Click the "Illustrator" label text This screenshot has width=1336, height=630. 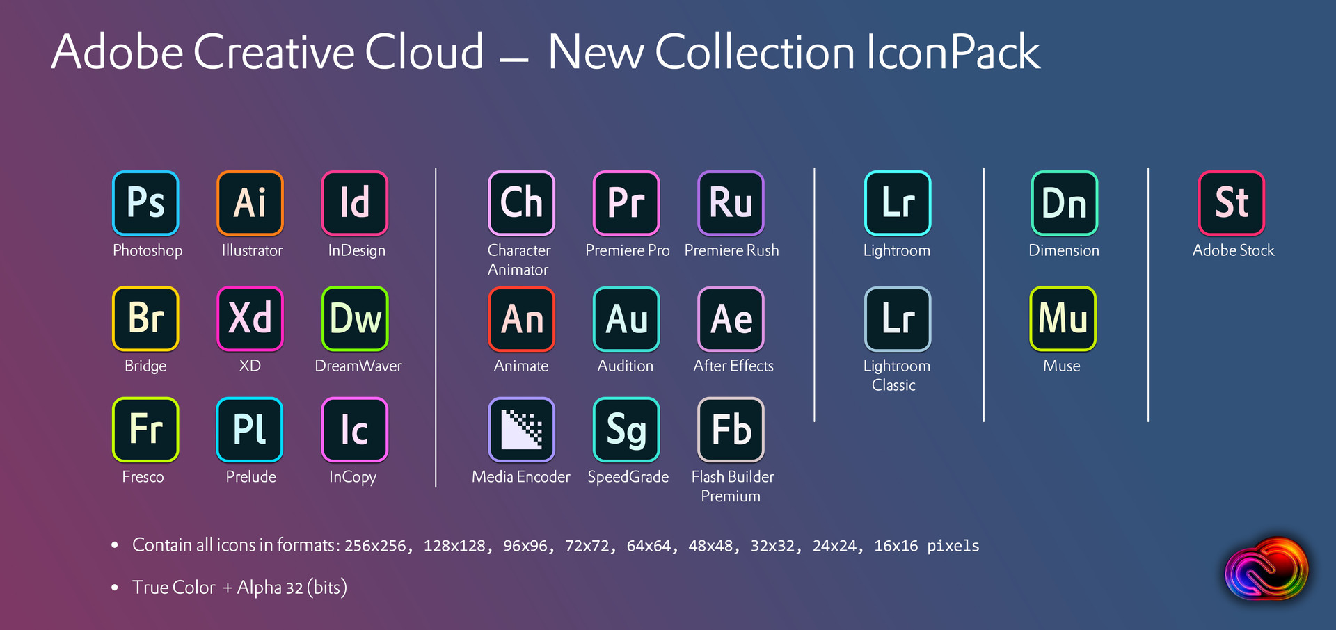coord(252,250)
